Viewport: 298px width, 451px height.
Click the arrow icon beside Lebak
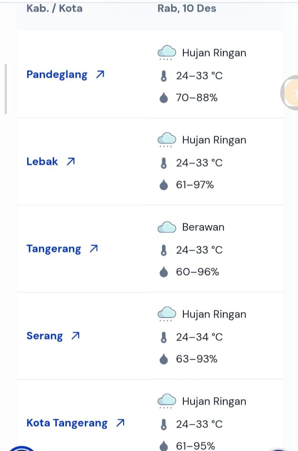tap(70, 162)
